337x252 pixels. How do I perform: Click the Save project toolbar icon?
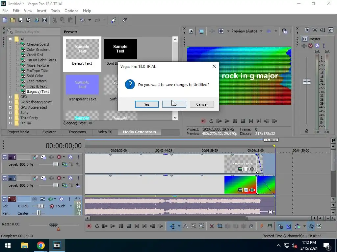click(21, 20)
